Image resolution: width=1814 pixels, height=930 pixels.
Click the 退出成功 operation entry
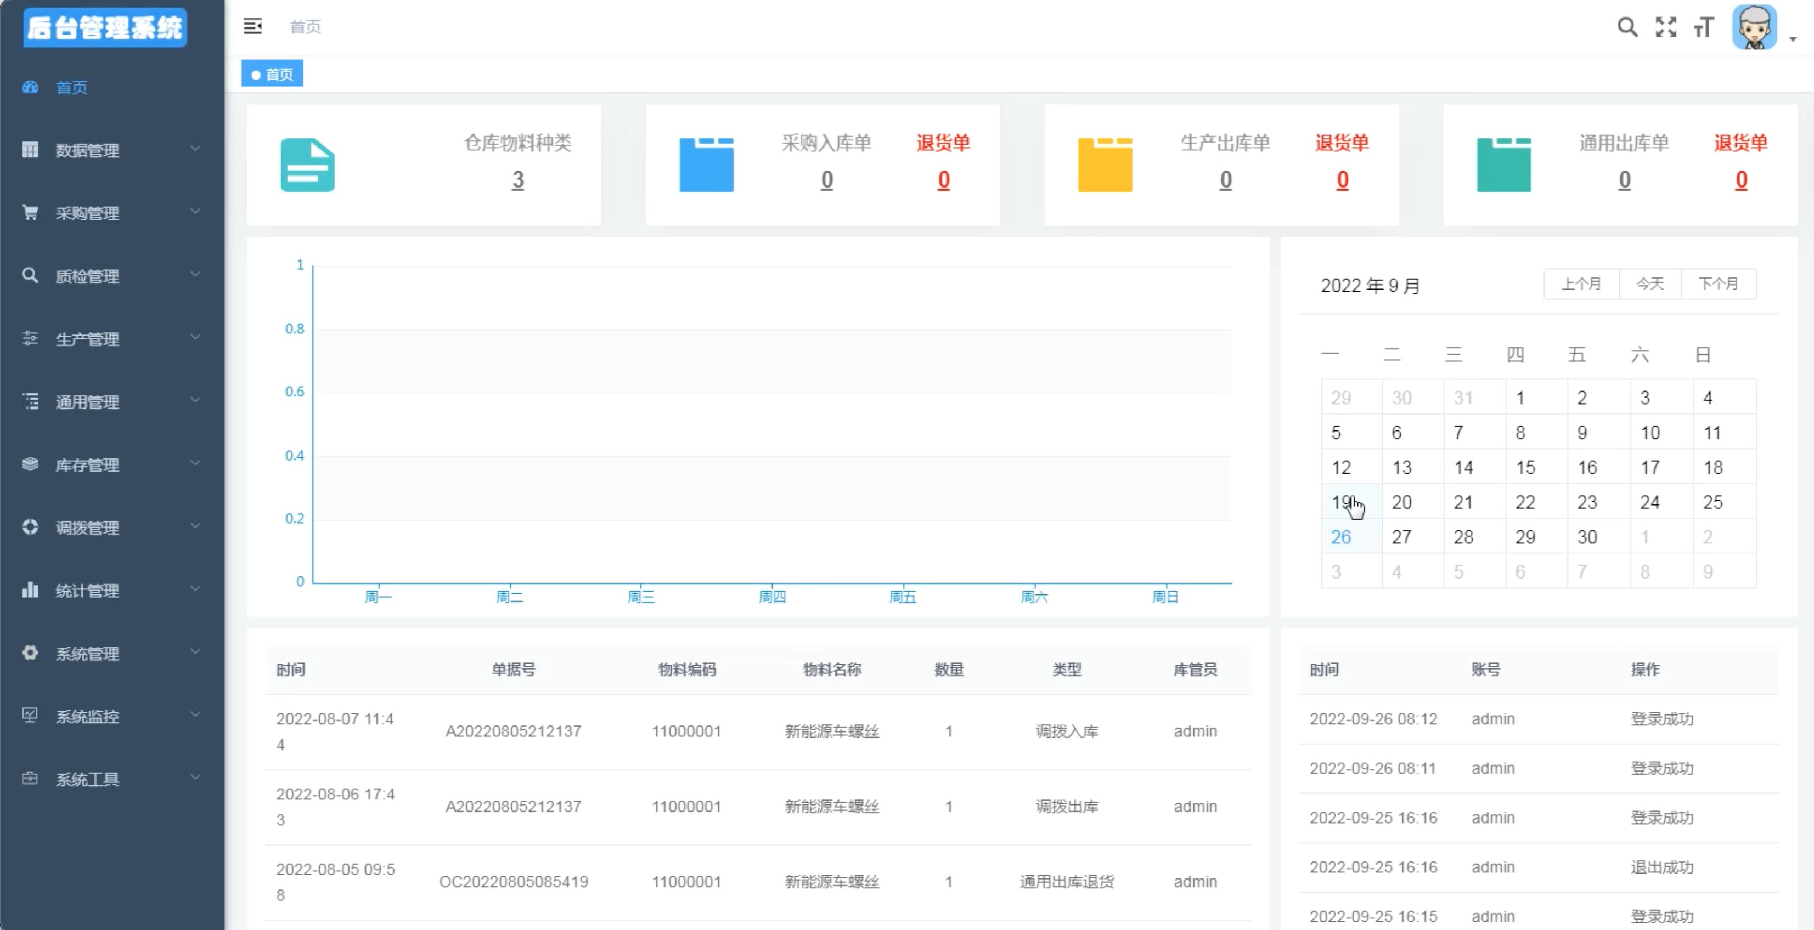[1662, 867]
